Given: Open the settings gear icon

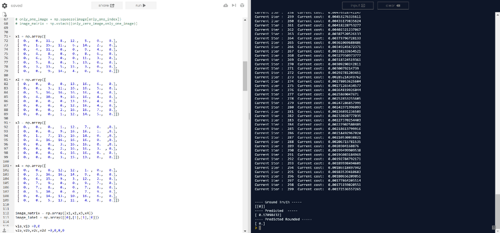Looking at the screenshot, I should [4, 5].
